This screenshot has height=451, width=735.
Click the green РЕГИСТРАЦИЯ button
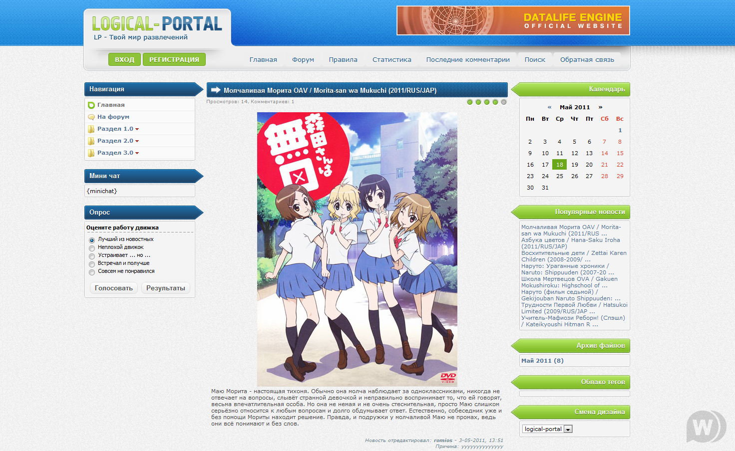[x=174, y=59]
